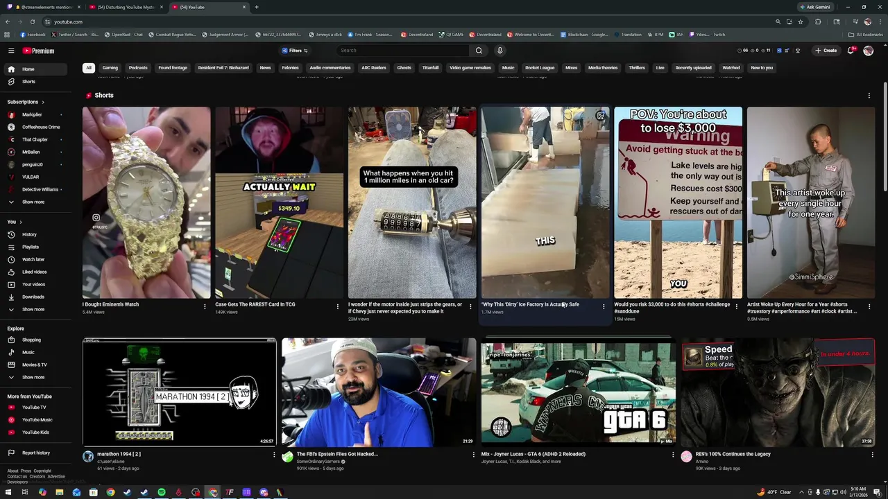Select the All filter chip

tap(89, 68)
